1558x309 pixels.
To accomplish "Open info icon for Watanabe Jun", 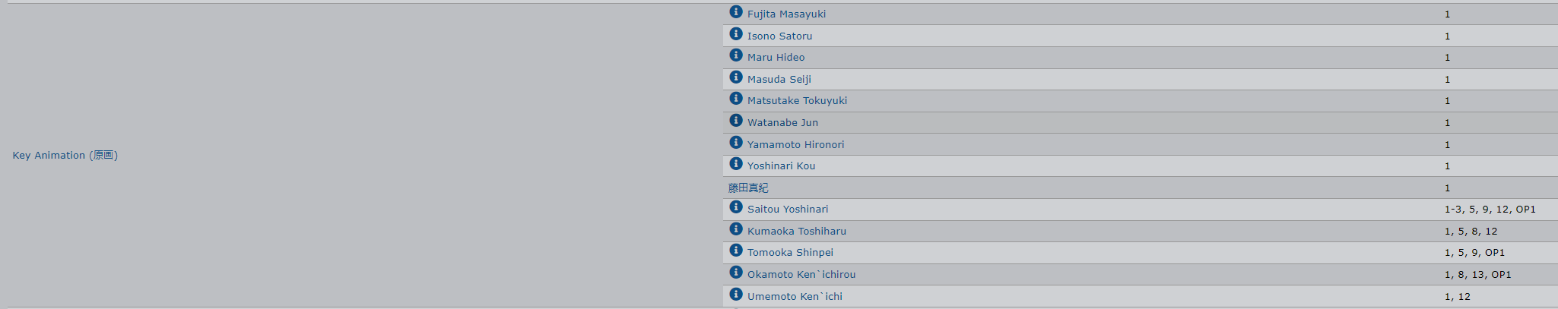I will 735,121.
